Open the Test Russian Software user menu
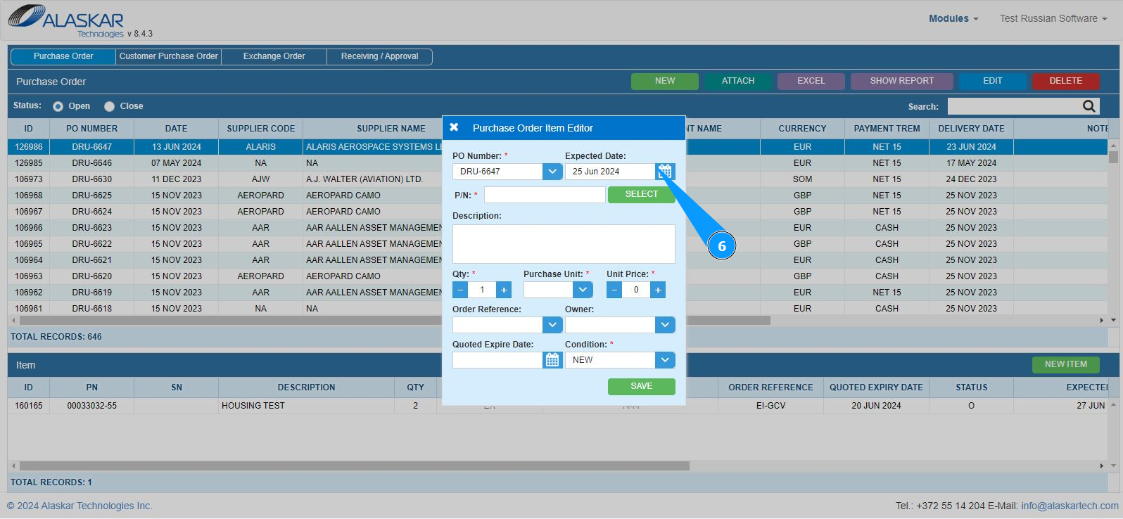This screenshot has width=1123, height=519. [1053, 18]
